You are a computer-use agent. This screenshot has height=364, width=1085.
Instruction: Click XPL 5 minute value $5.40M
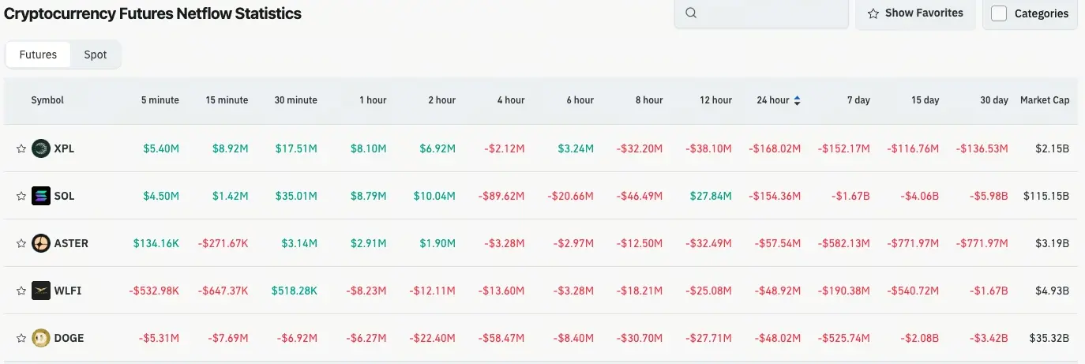pyautogui.click(x=161, y=148)
